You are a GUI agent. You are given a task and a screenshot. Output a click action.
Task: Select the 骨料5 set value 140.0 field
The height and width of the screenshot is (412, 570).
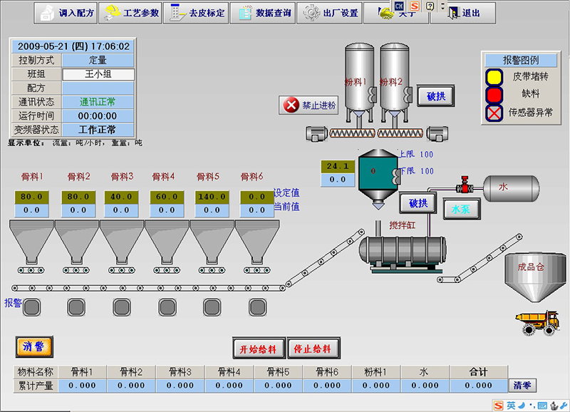(x=212, y=197)
